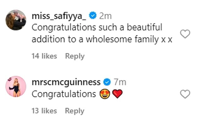This screenshot has height=122, width=199.
Task: Open the miss_safiyya_ profile picture
Action: 16,20
